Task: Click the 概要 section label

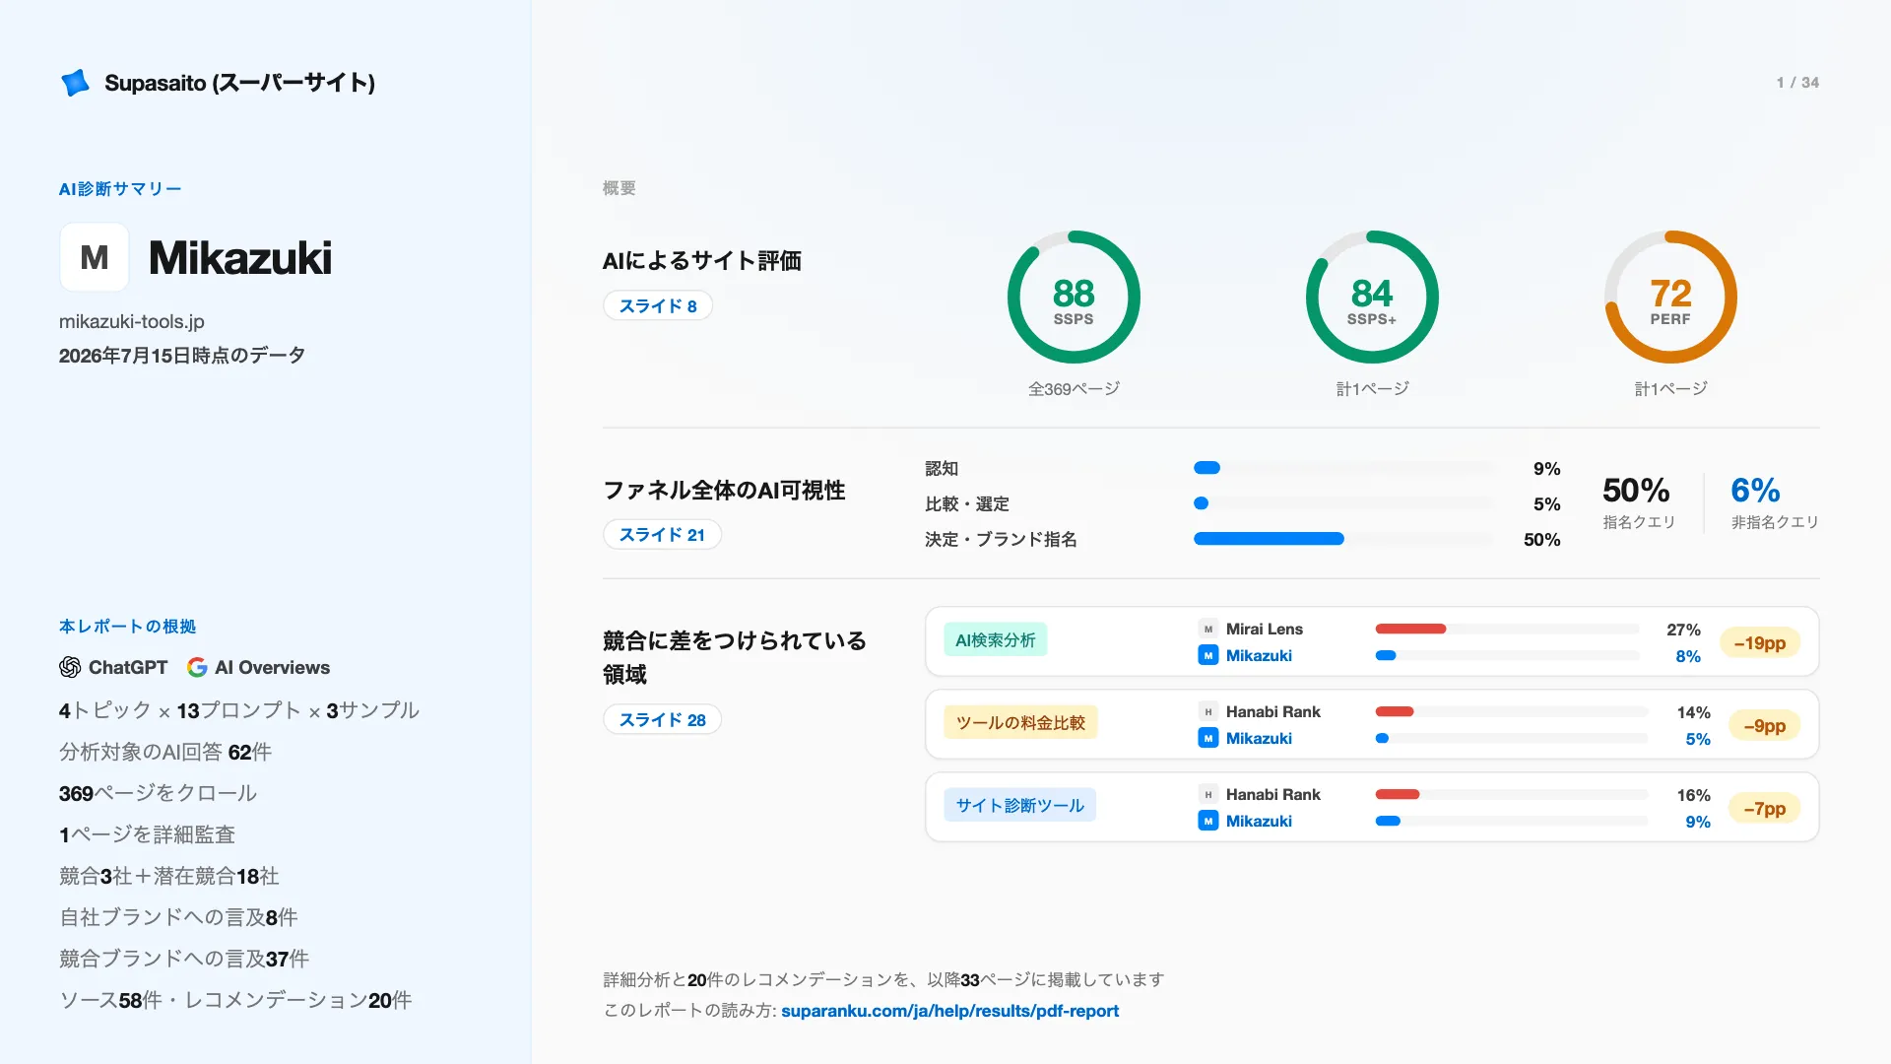Action: (619, 188)
